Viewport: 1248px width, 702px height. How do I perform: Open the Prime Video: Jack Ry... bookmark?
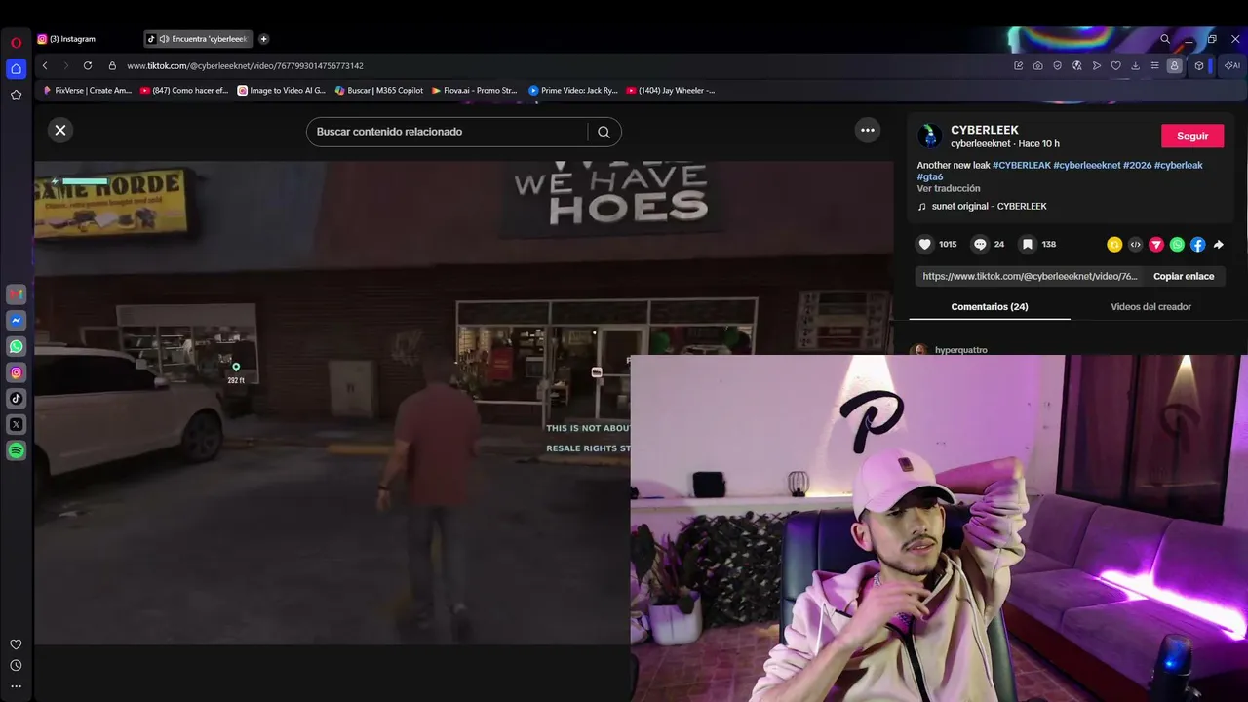[x=573, y=91]
